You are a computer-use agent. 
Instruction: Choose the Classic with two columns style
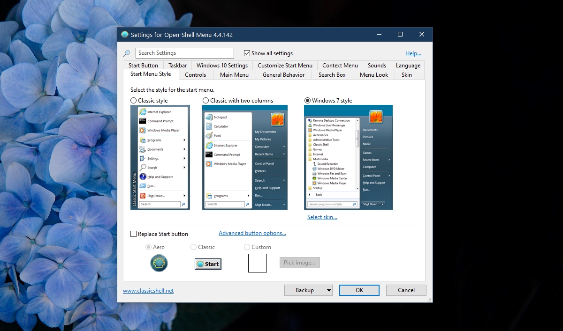[205, 100]
